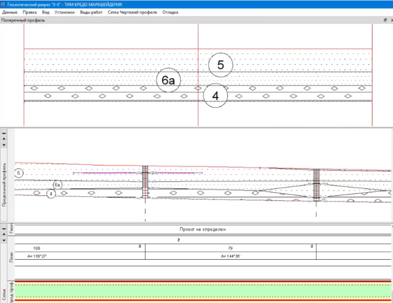Click down arrow of Продольный профиль panel
Image resolution: width=393 pixels, height=303 pixels.
(4, 145)
